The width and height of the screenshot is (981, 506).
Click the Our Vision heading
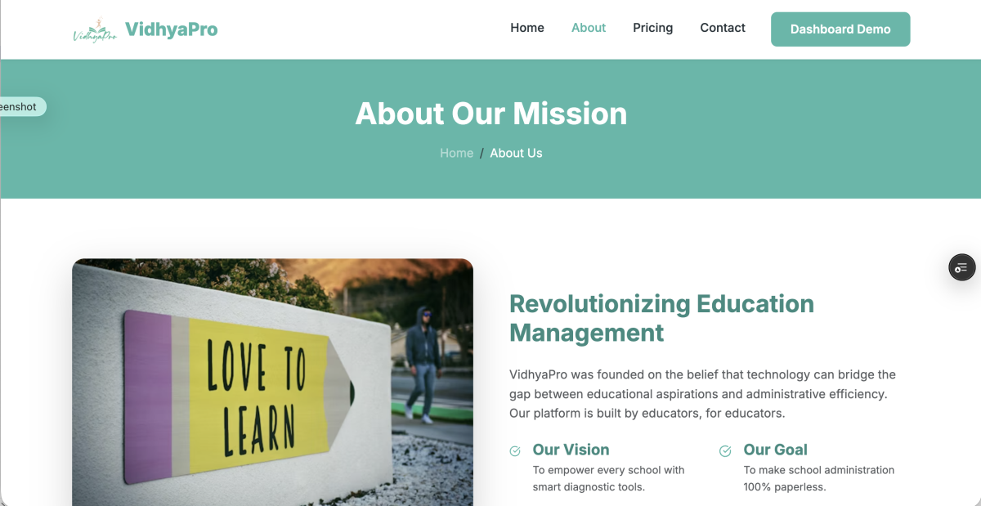571,450
